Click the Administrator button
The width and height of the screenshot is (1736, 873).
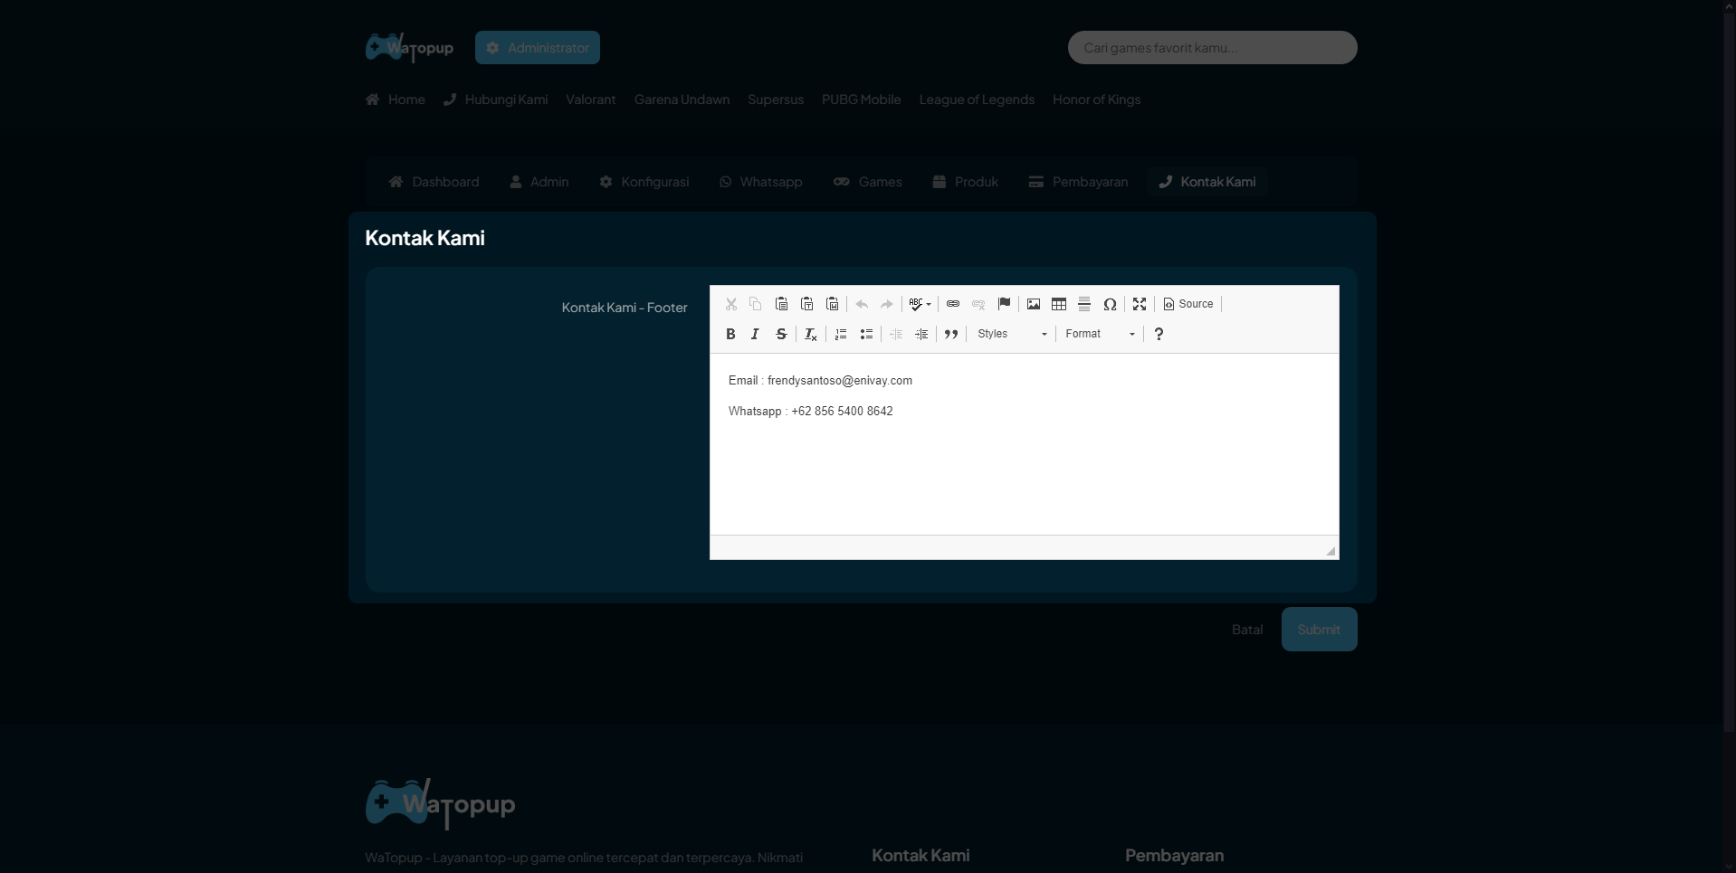[x=538, y=48]
